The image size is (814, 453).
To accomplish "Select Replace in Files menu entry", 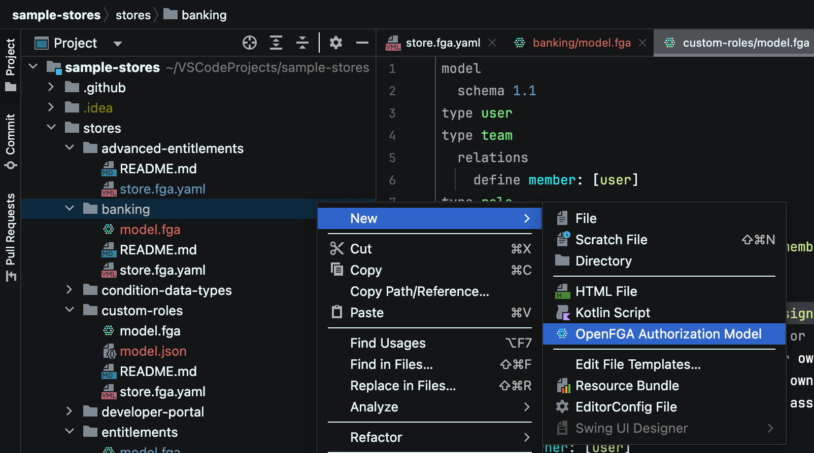I will click(x=430, y=386).
